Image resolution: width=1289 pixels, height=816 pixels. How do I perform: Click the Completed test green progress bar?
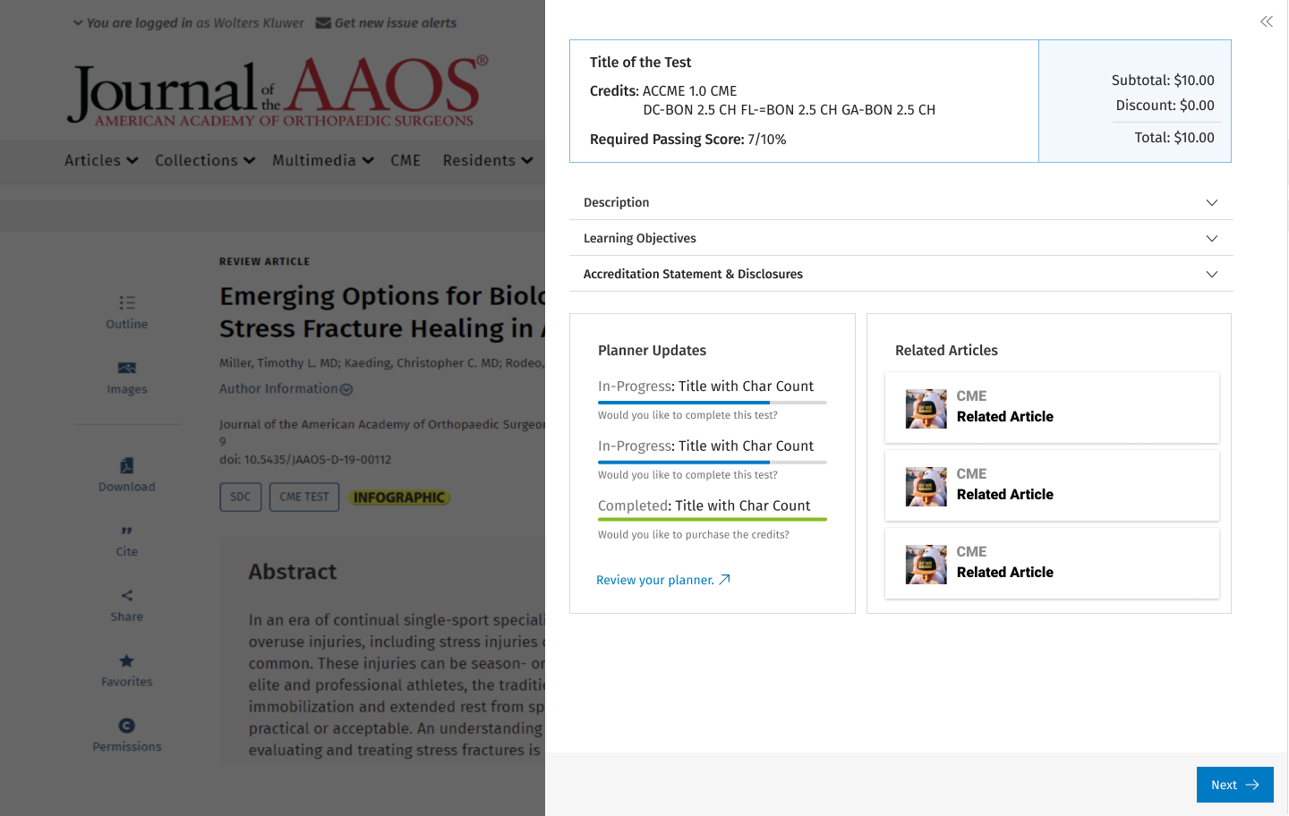(713, 519)
